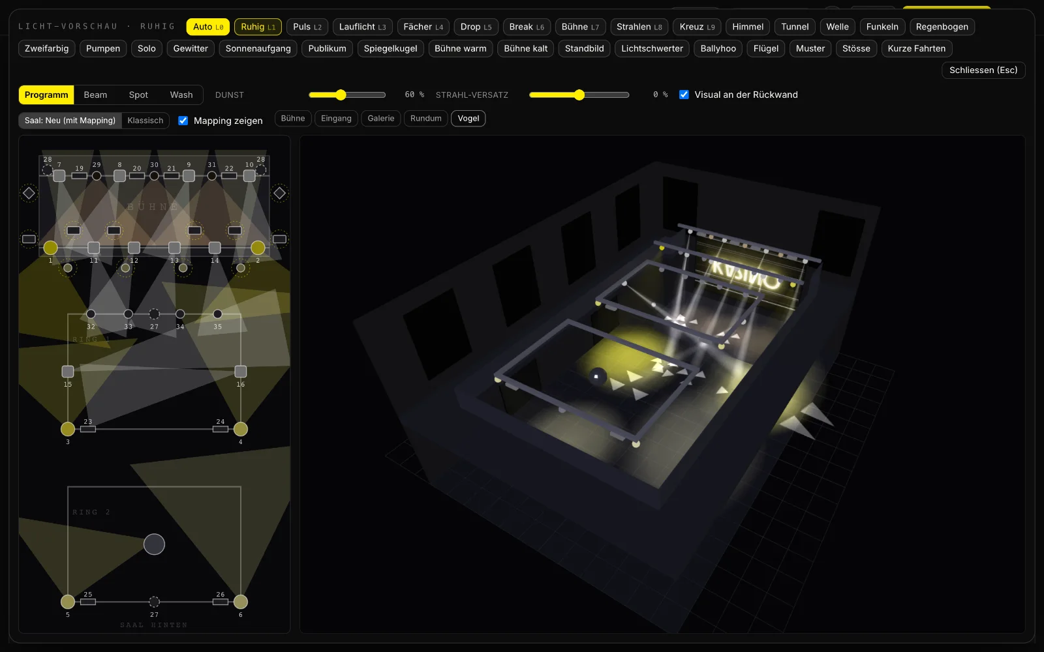This screenshot has height=652, width=1044.
Task: Uncheck Visual an der Rückwand
Action: tap(684, 95)
